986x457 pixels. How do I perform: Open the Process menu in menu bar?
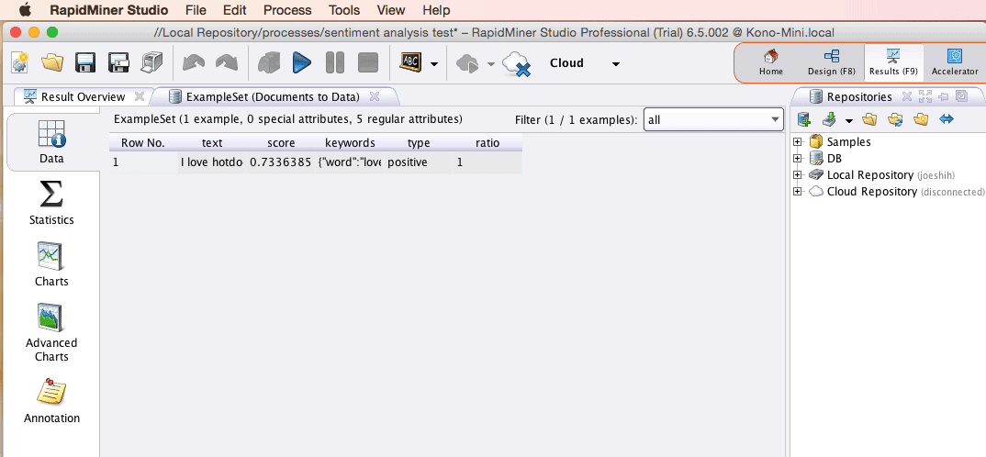(x=287, y=10)
